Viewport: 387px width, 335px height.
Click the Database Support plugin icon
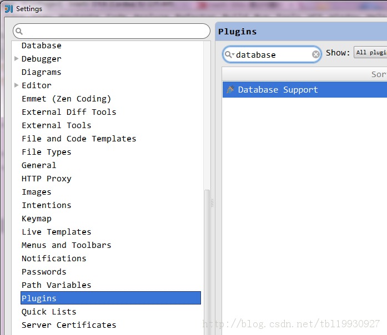230,90
